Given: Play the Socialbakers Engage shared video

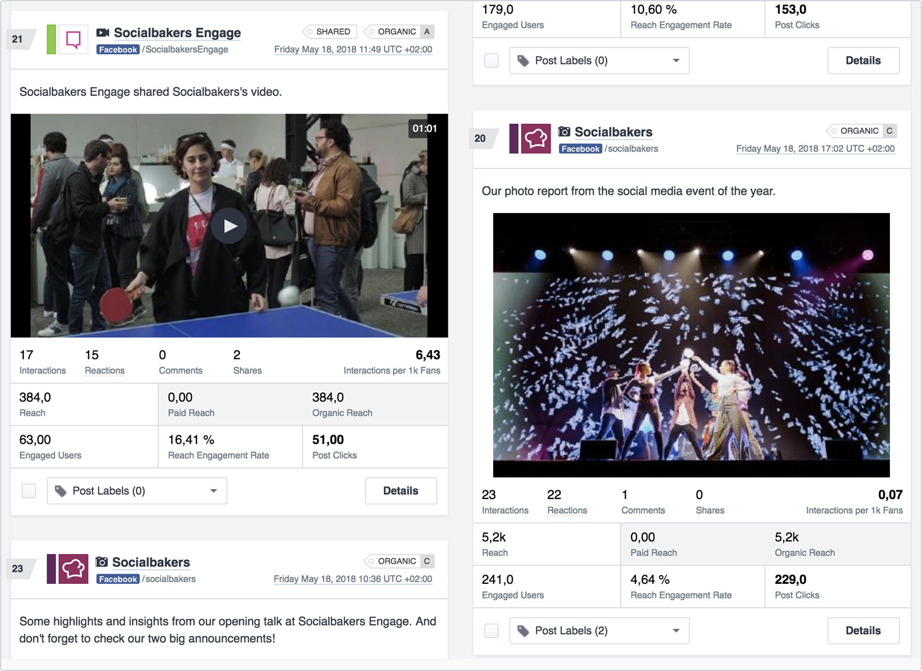Looking at the screenshot, I should point(229,226).
